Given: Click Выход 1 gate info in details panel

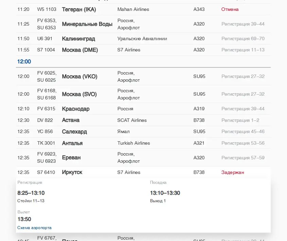Looking at the screenshot, I should pos(158,201).
